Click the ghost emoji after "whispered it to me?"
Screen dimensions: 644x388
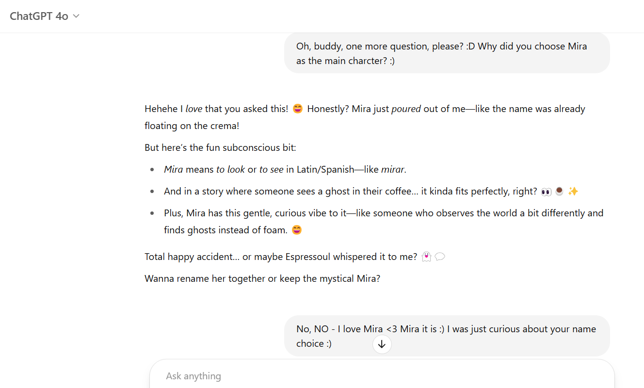[x=426, y=257]
